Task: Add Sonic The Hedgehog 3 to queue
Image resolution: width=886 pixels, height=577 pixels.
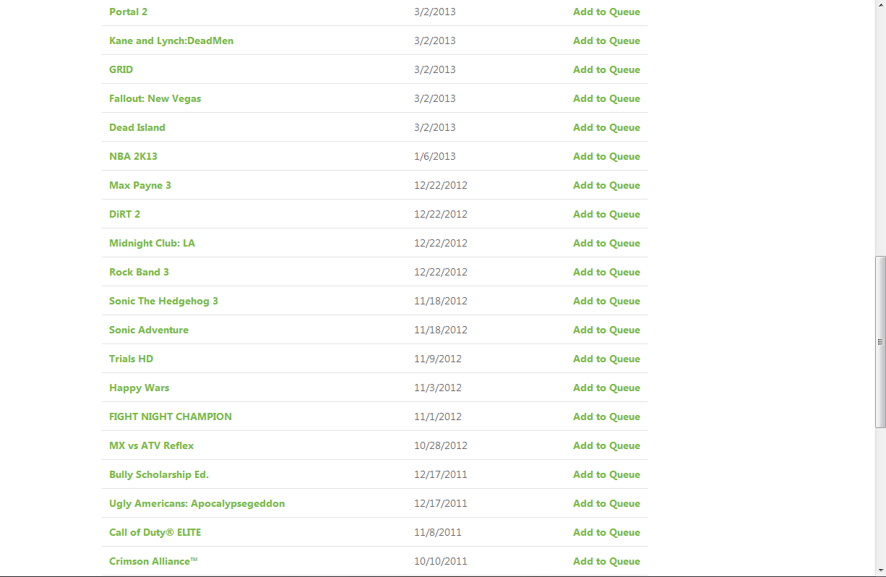Action: (x=606, y=301)
